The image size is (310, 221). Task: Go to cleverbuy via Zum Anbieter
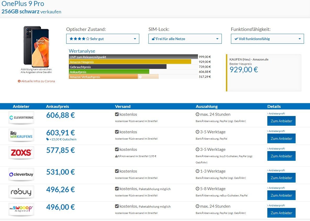coord(281,178)
